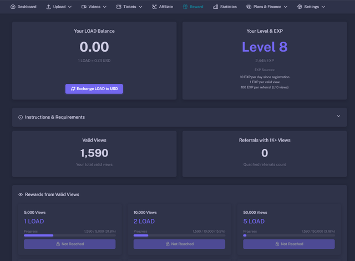
Task: Click the eye icon beside Rewards from Valid Views
Action: pos(21,194)
